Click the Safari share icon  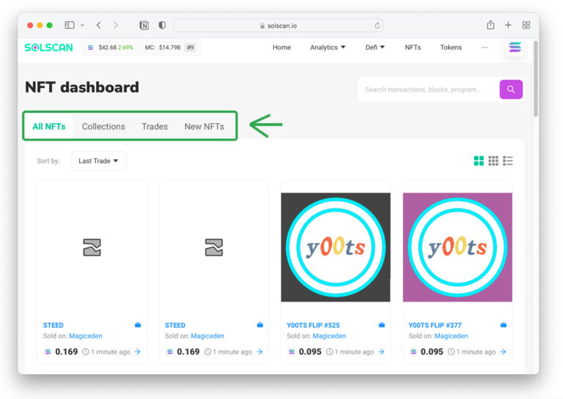490,25
